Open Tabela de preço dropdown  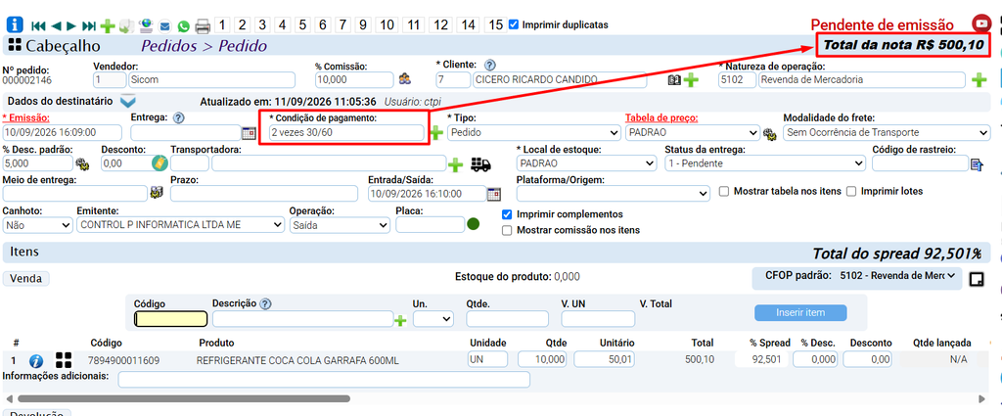[x=693, y=132]
